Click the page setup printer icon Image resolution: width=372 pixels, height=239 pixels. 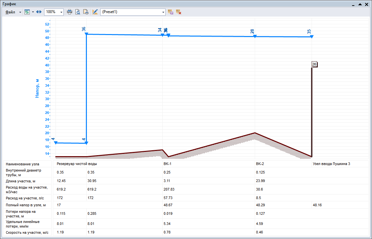coord(86,12)
